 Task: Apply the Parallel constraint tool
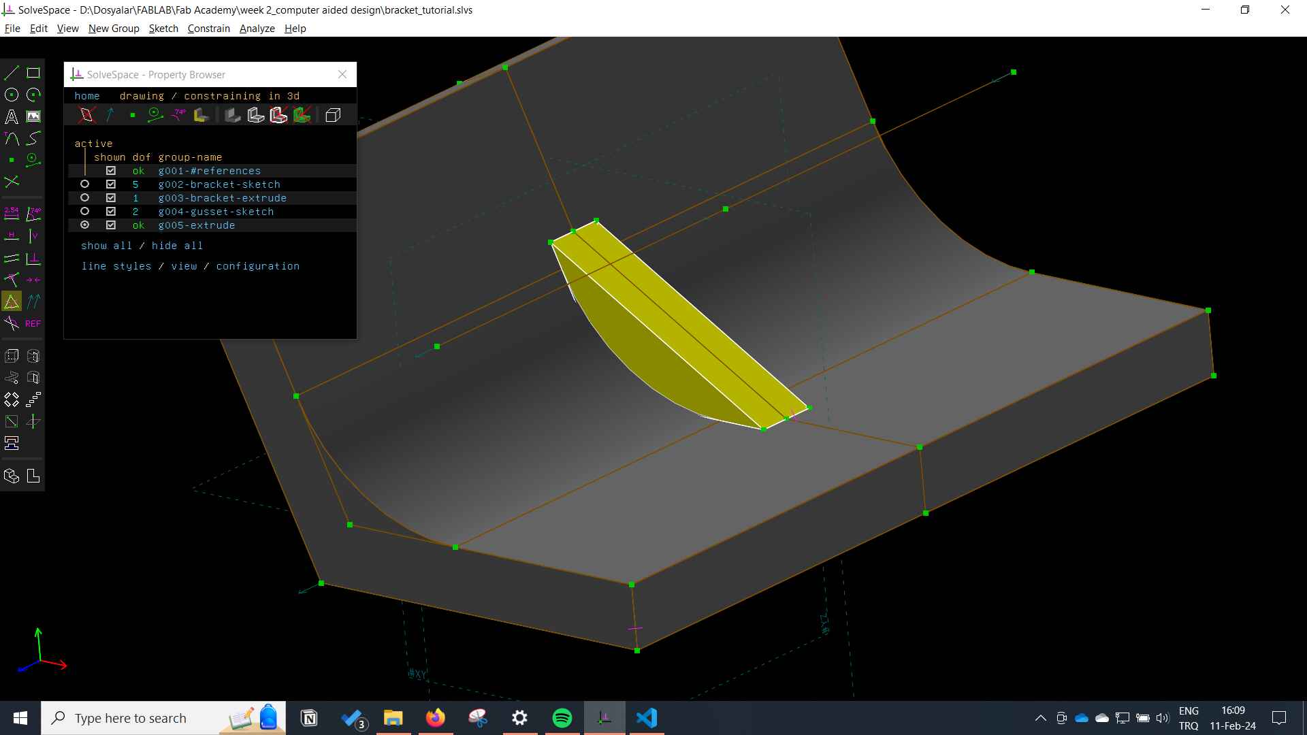pos(12,258)
